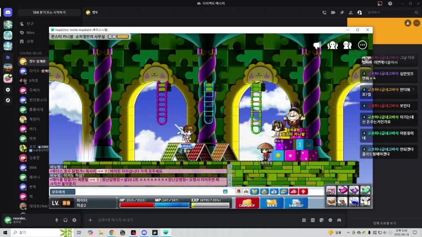This screenshot has width=422, height=237.
Task: Open the stats chart icon in game toolbar
Action: pos(274,191)
